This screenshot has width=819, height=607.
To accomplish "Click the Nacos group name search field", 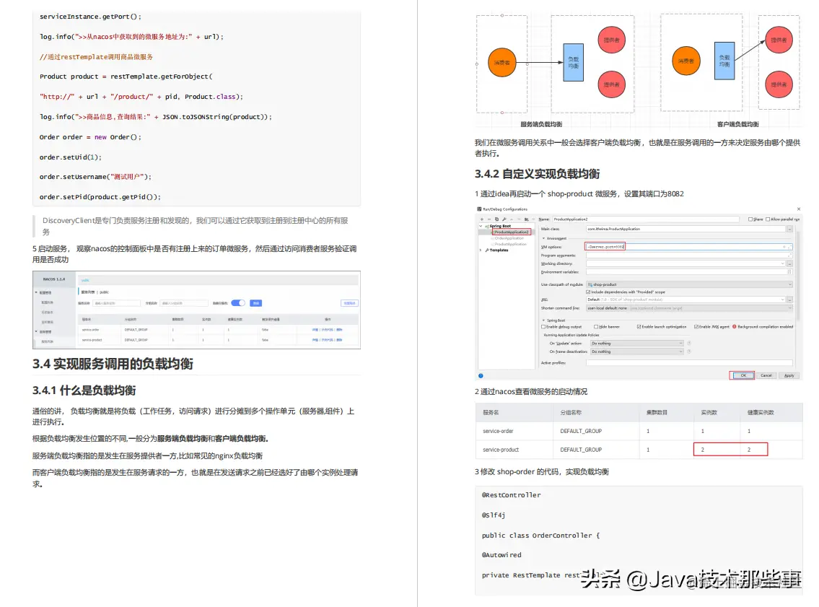I will click(183, 303).
